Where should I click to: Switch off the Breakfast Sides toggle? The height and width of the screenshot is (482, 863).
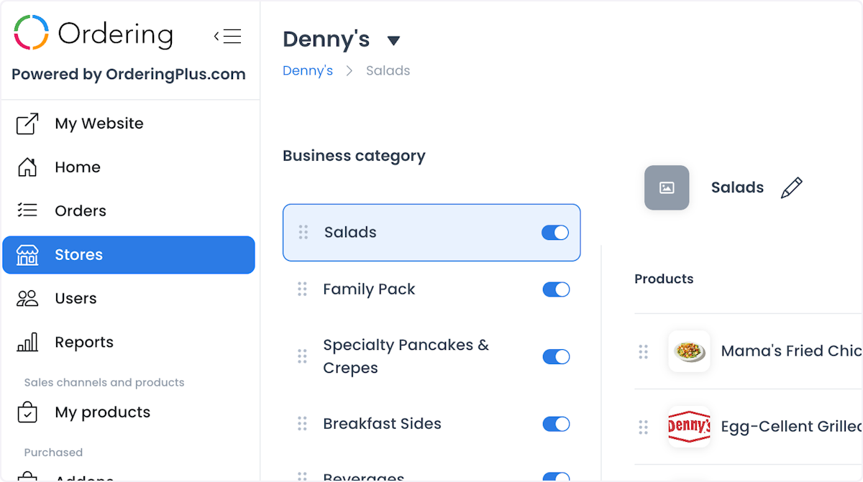(556, 424)
